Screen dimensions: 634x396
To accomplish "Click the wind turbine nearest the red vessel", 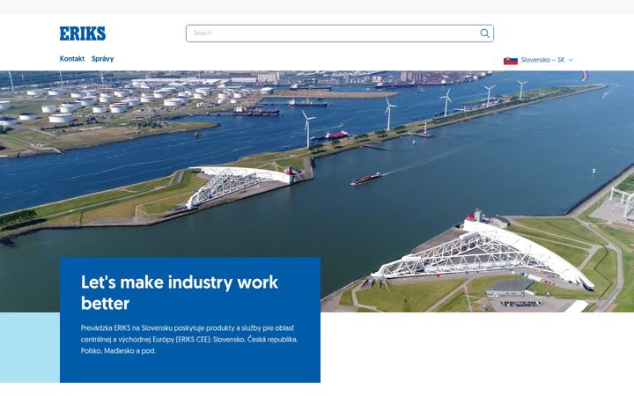I will tap(307, 128).
